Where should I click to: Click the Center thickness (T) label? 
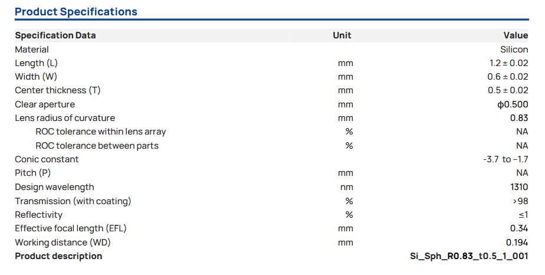click(x=58, y=90)
